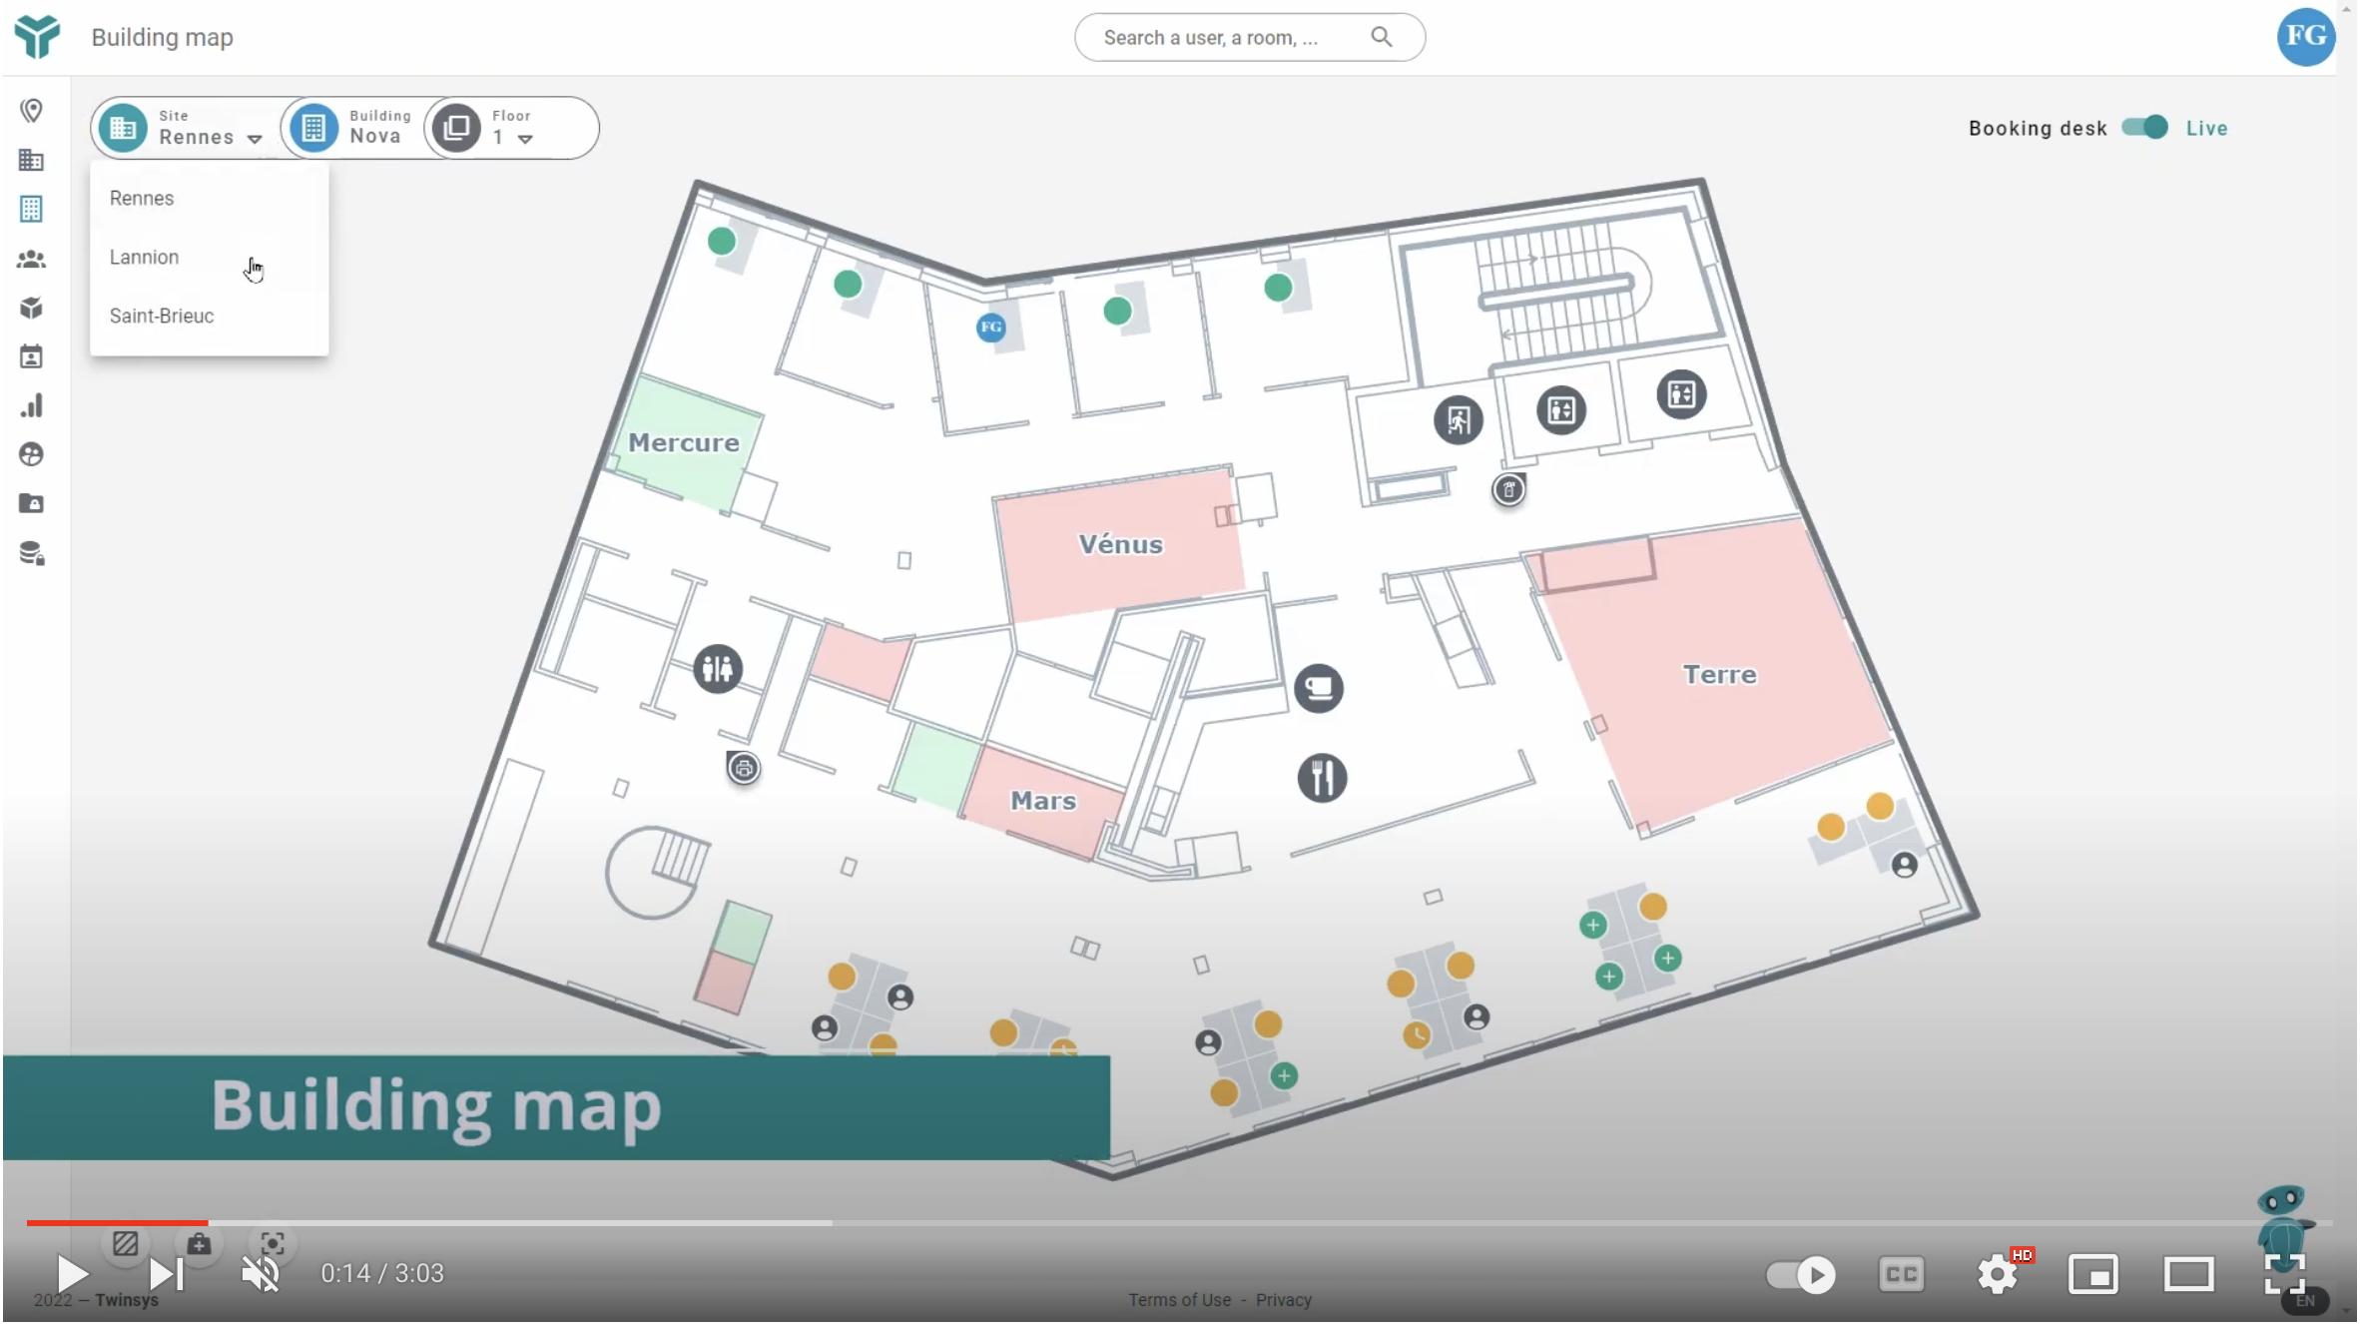Toggle the video autoplay switch
The height and width of the screenshot is (1324, 2360).
tap(1801, 1274)
